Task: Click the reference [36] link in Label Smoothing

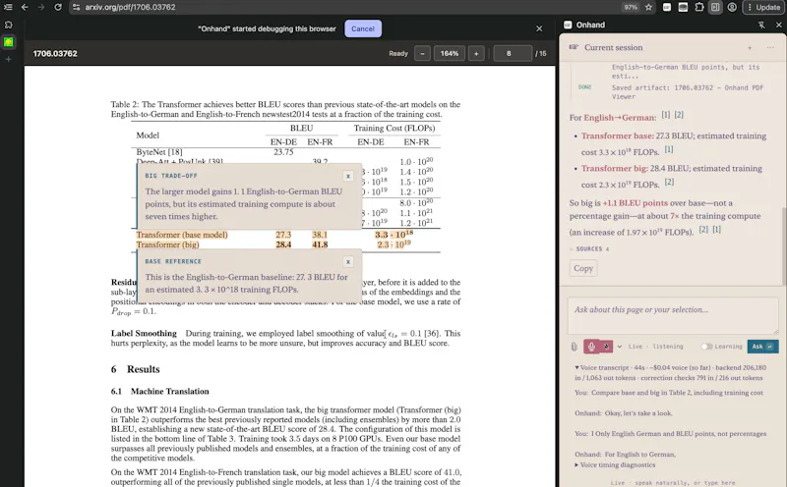Action: (x=432, y=333)
